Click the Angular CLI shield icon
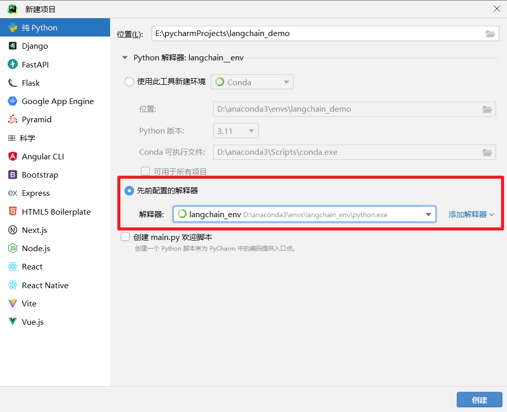 pyautogui.click(x=13, y=156)
